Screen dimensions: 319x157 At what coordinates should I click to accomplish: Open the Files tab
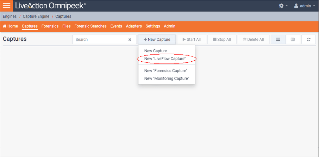point(67,26)
